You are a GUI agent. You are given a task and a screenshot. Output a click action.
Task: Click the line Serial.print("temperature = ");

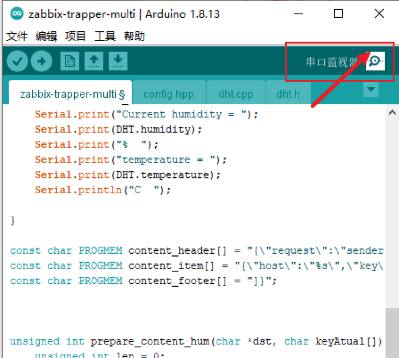coord(131,160)
